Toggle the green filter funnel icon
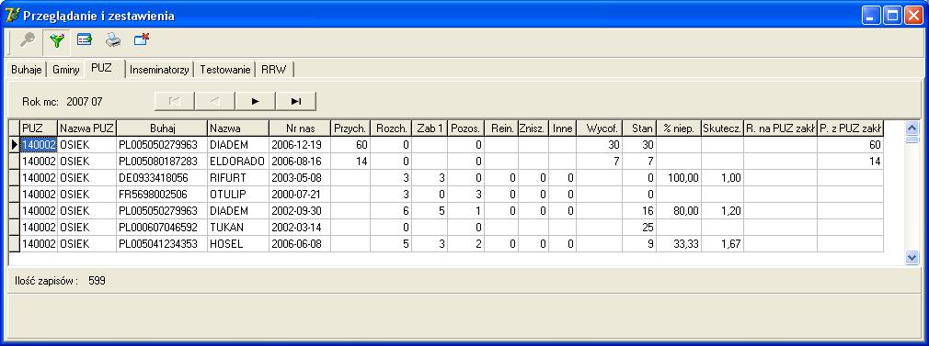Image resolution: width=929 pixels, height=346 pixels. (x=56, y=40)
